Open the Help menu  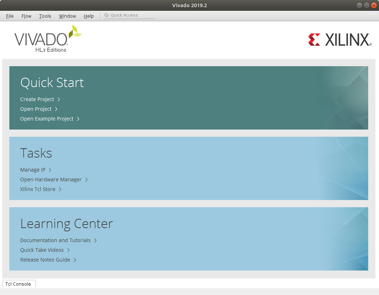click(89, 16)
